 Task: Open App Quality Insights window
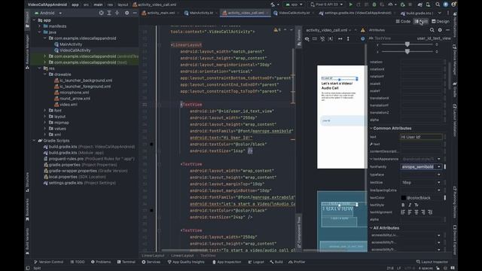pos(186,262)
